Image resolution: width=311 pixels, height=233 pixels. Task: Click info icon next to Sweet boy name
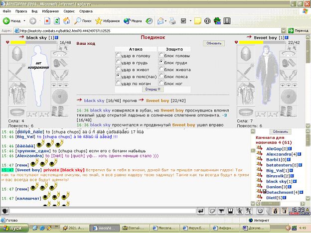click(x=287, y=37)
